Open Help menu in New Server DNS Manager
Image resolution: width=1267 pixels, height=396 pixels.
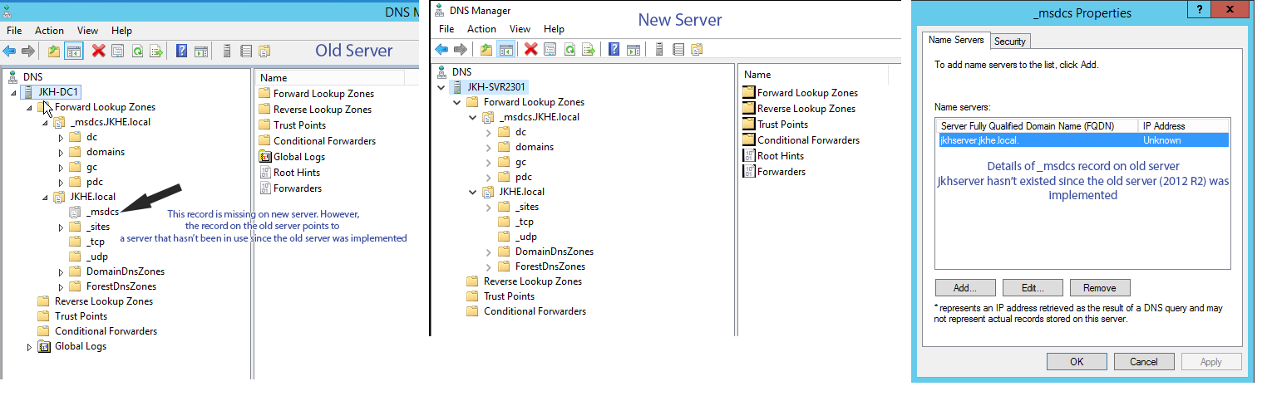553,29
